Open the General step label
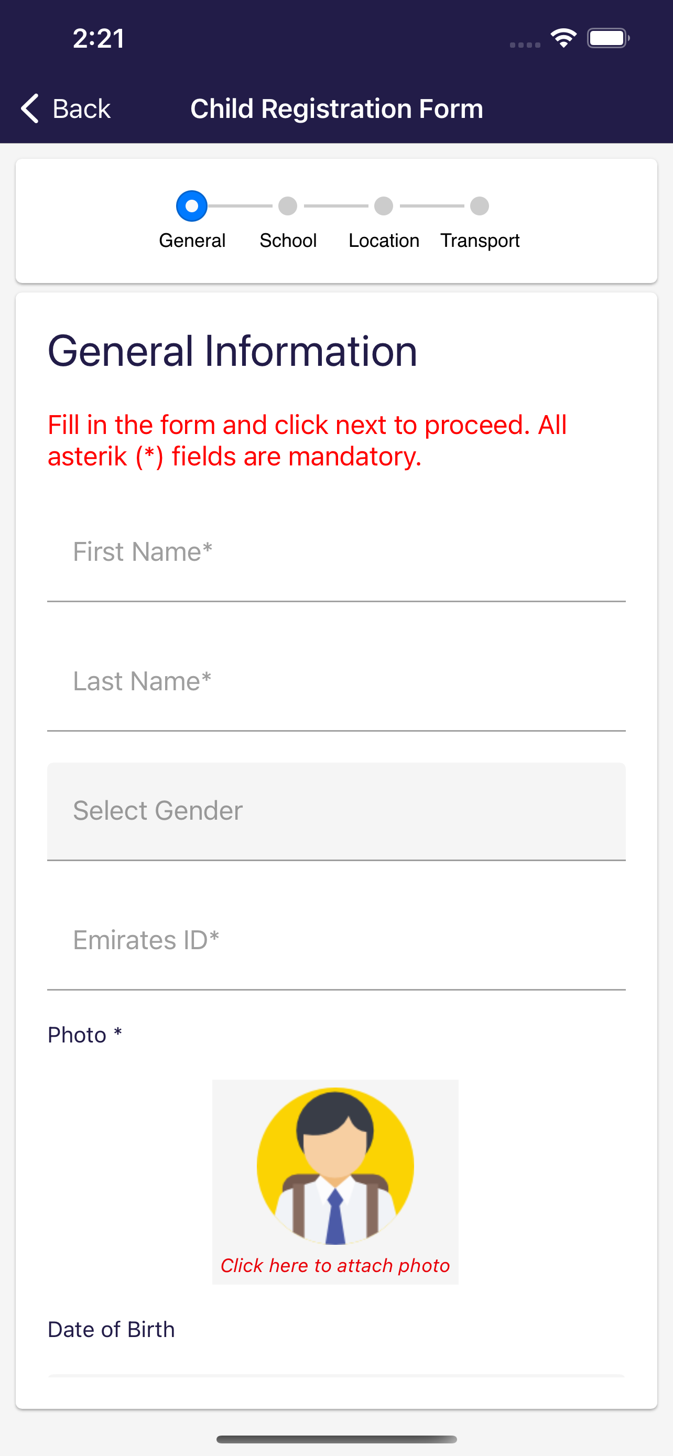 tap(192, 241)
